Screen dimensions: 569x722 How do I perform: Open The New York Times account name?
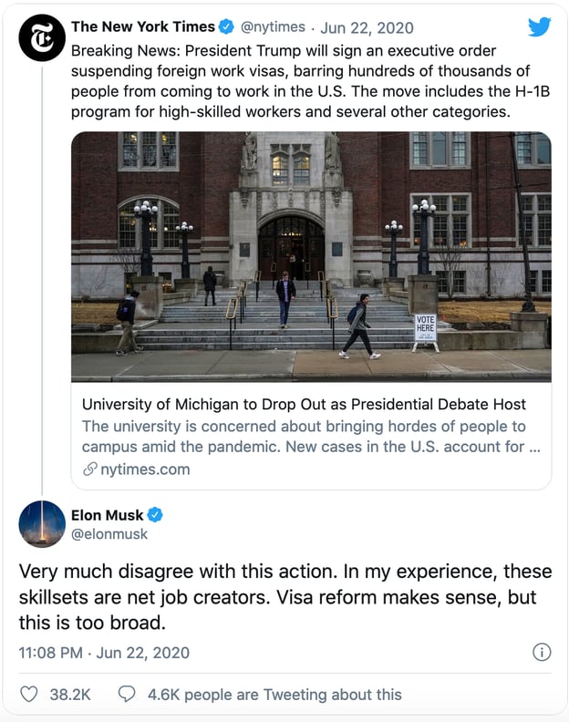(143, 26)
